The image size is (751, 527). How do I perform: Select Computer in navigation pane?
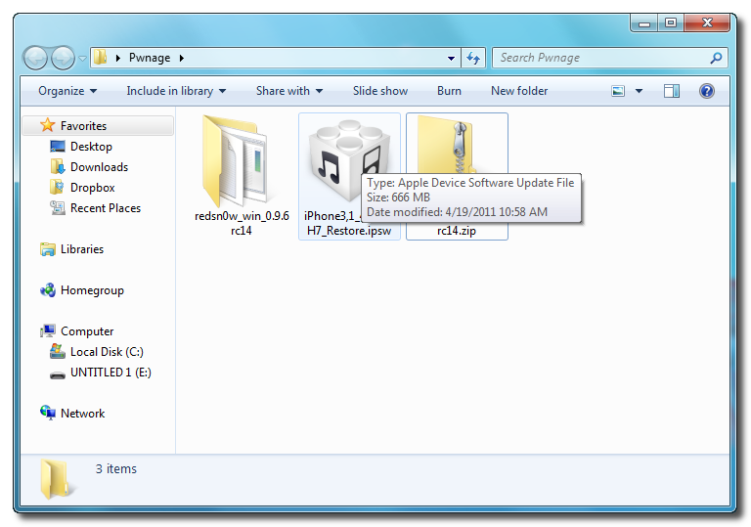click(87, 331)
